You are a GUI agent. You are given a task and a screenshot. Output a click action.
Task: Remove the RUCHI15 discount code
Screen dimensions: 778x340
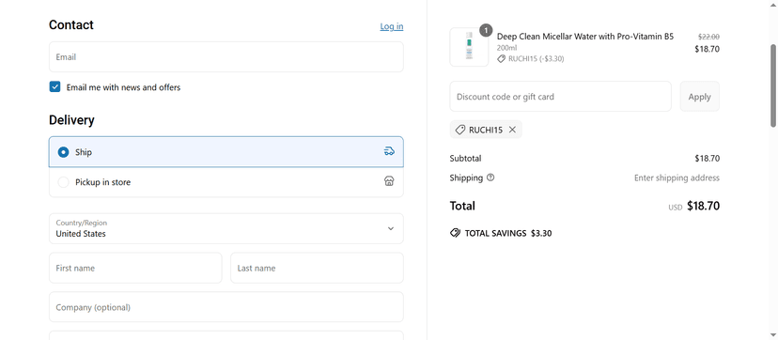(512, 130)
